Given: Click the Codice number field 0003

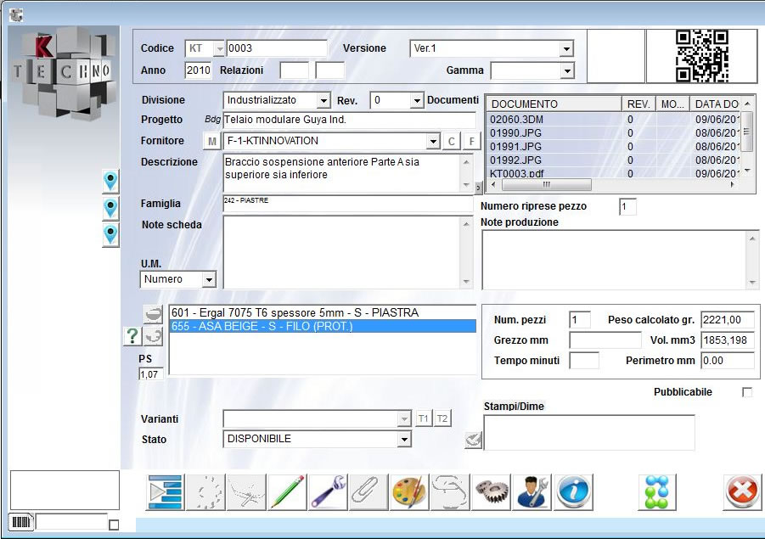Looking at the screenshot, I should pos(277,48).
